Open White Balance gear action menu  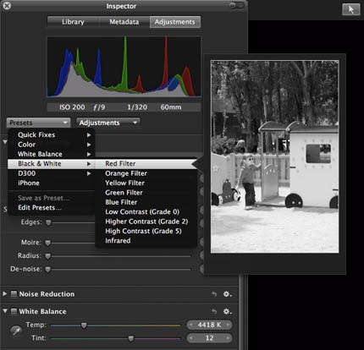tap(227, 312)
